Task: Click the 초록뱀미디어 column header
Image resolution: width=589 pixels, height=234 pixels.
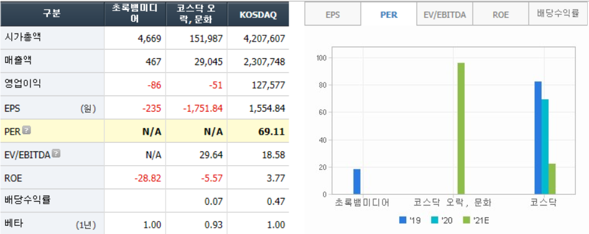Action: tap(135, 14)
